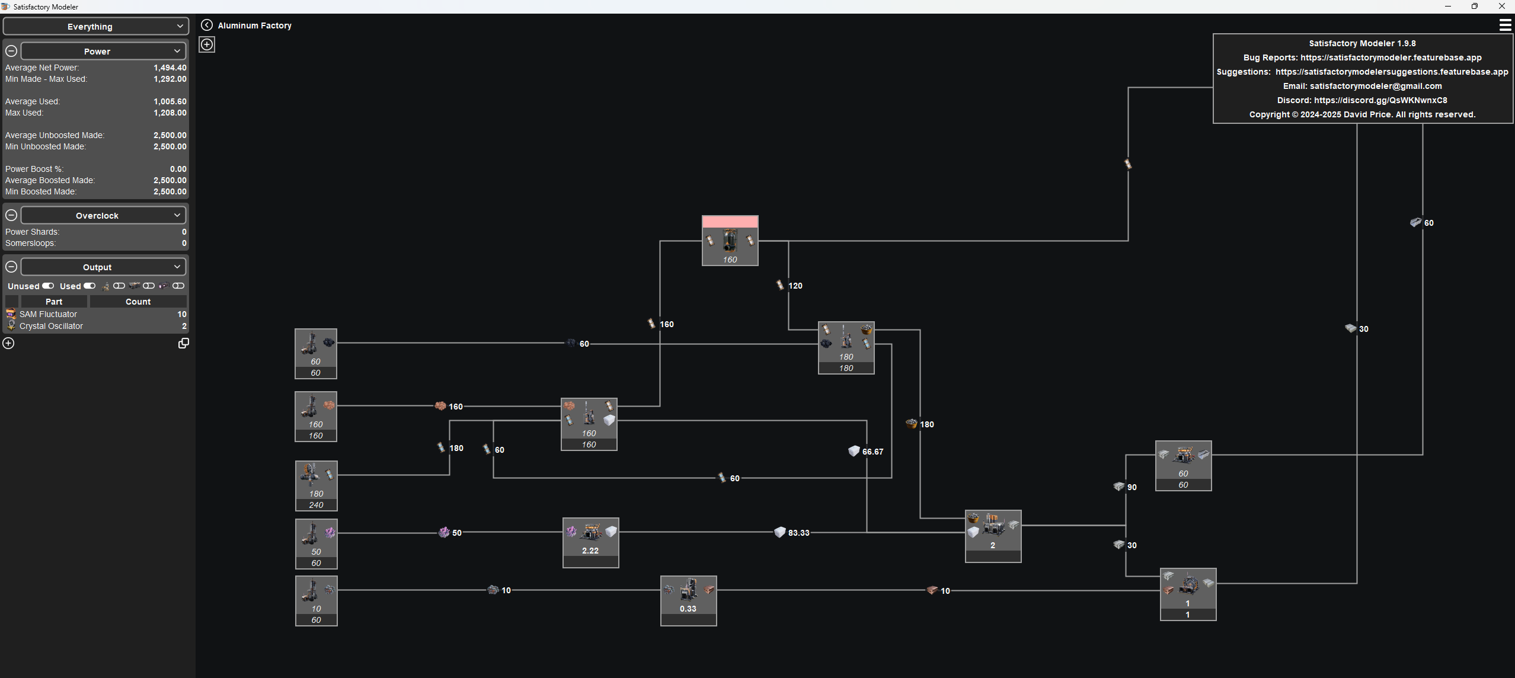The width and height of the screenshot is (1515, 678).
Task: Click the alumina solution flow label 120
Action: [795, 286]
